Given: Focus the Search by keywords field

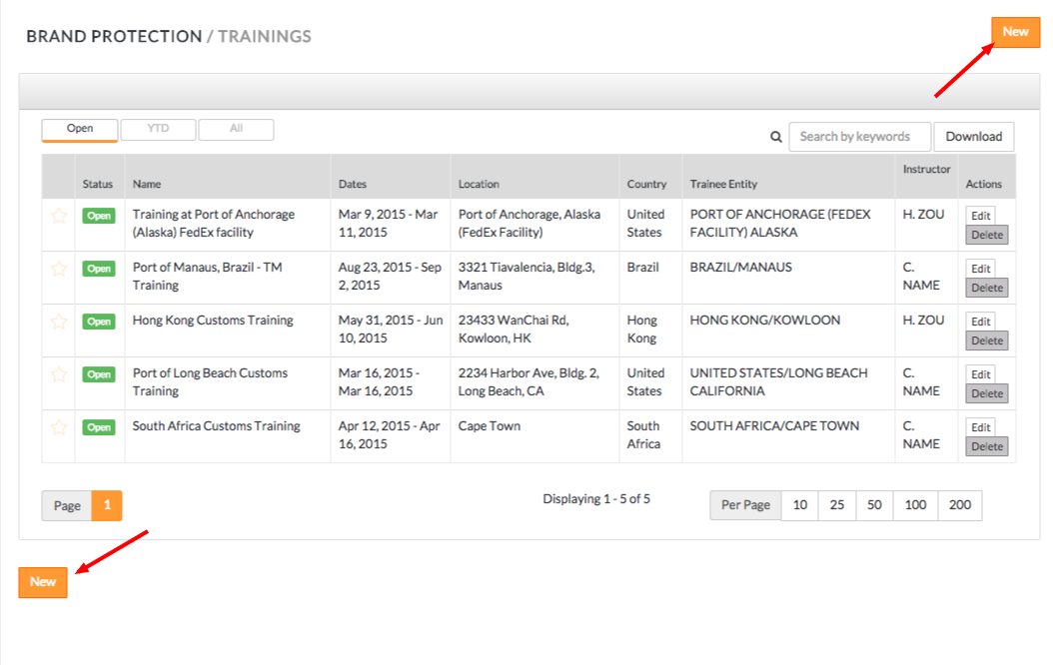Looking at the screenshot, I should [859, 137].
